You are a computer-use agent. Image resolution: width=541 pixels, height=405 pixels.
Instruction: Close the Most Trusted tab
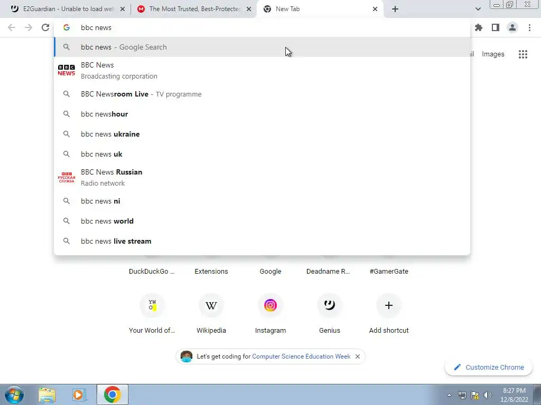pos(249,9)
